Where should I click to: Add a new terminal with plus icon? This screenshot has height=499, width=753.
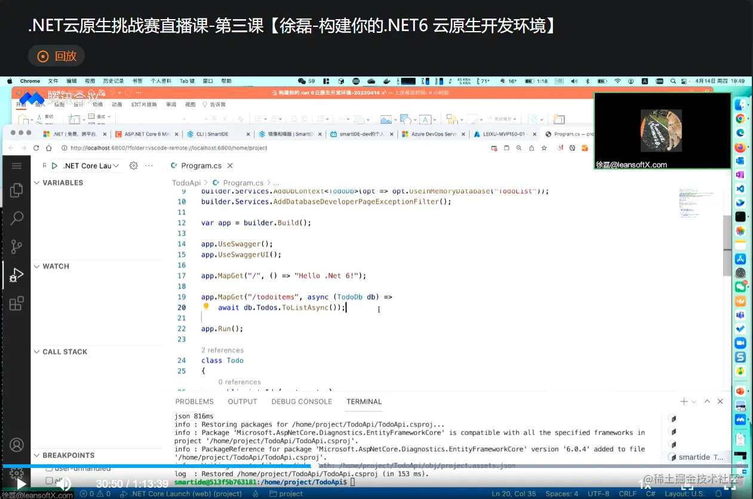[684, 402]
